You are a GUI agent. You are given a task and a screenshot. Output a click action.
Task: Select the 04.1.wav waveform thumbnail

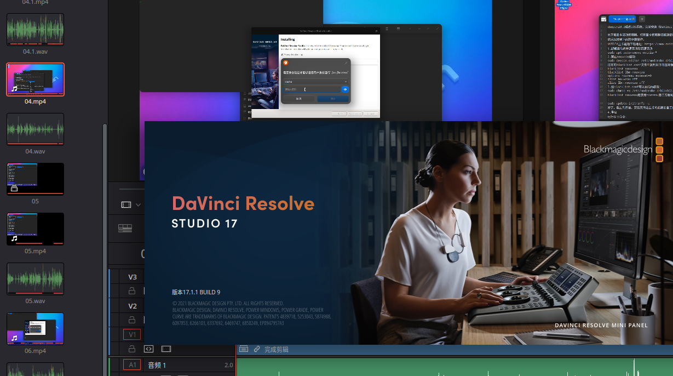[x=35, y=29]
